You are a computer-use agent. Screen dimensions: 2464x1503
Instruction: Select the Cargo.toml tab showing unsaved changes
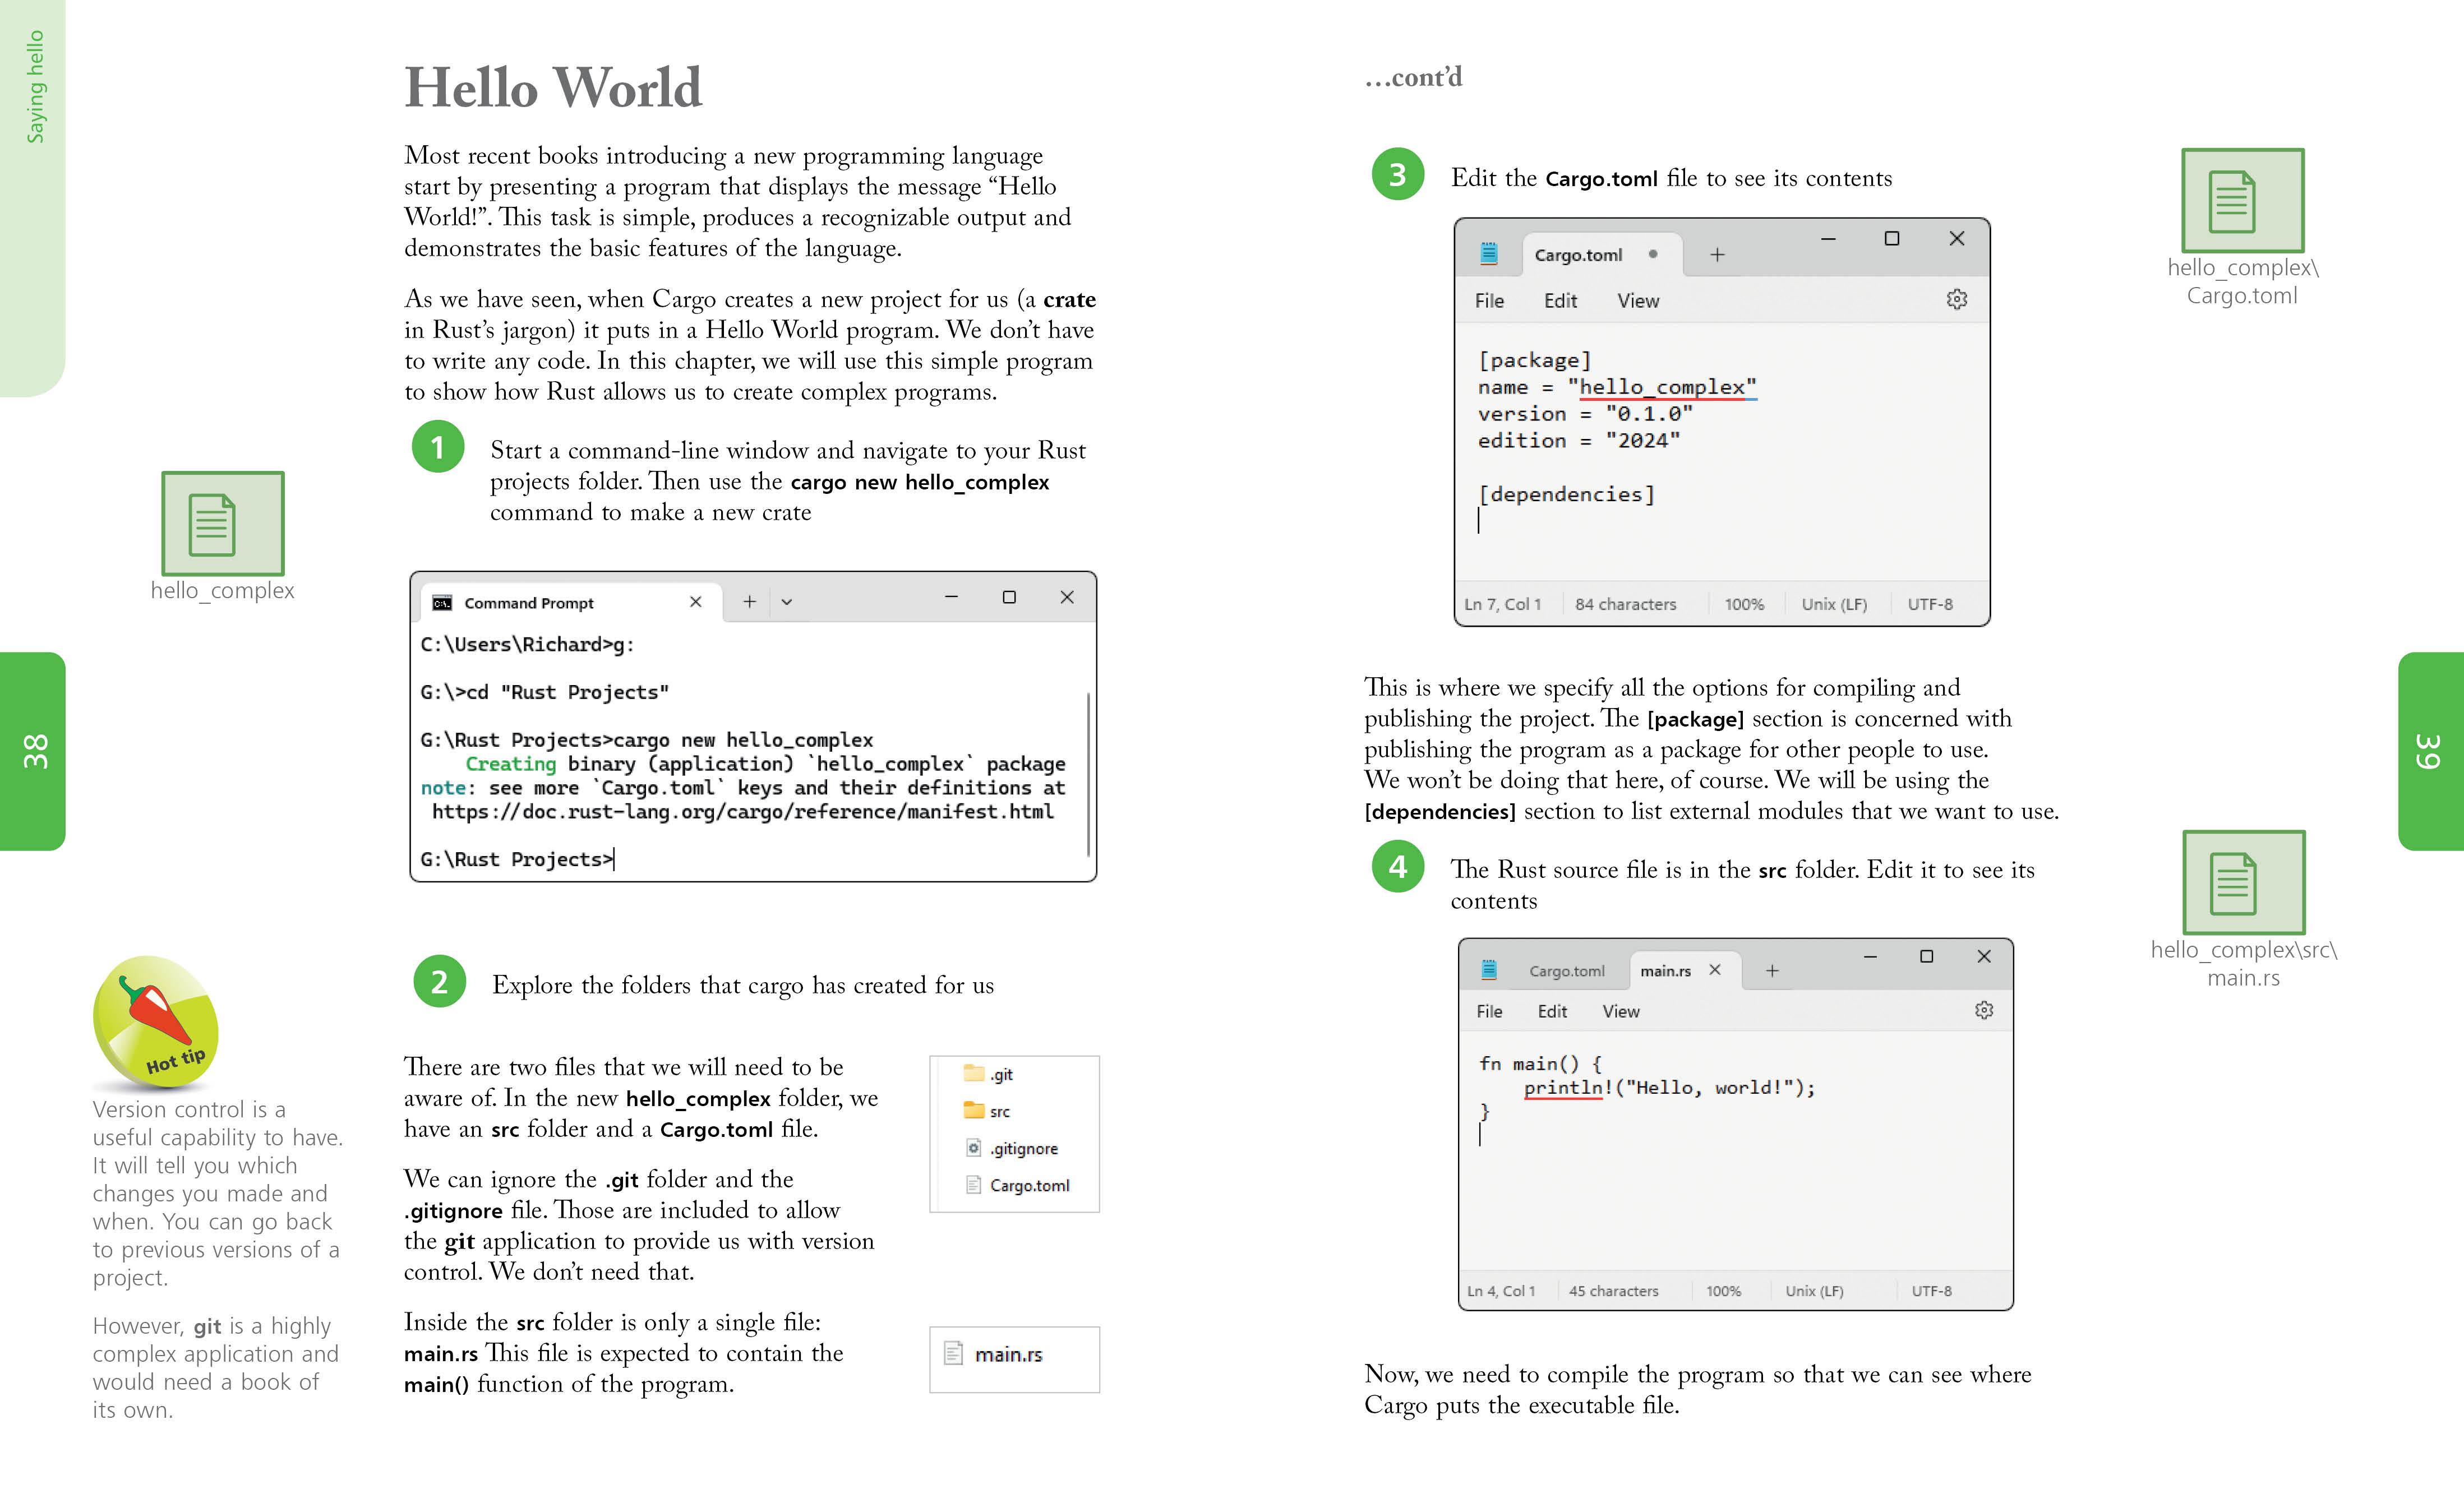tap(1602, 255)
